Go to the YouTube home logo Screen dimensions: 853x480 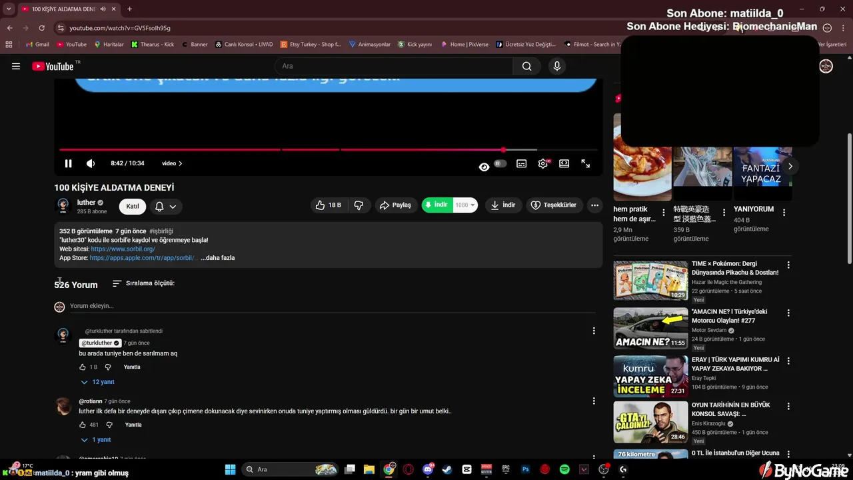(53, 66)
